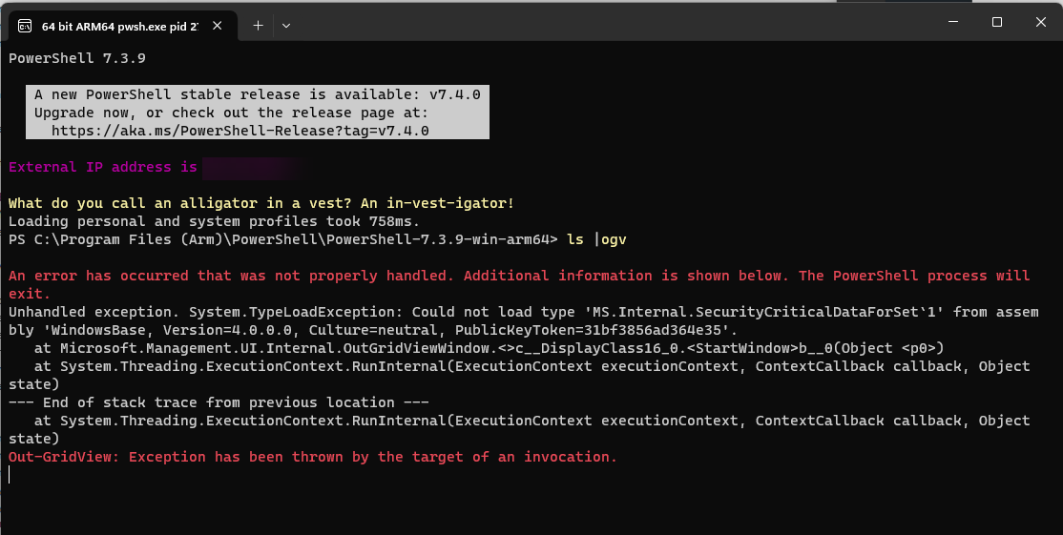Click the first ExecutionContext.RunInternal stack line
Viewport: 1063px width, 535px height.
click(519, 375)
